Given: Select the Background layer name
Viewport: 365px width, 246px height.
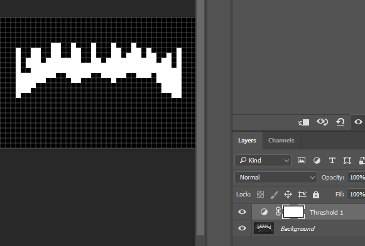Looking at the screenshot, I should coord(298,229).
